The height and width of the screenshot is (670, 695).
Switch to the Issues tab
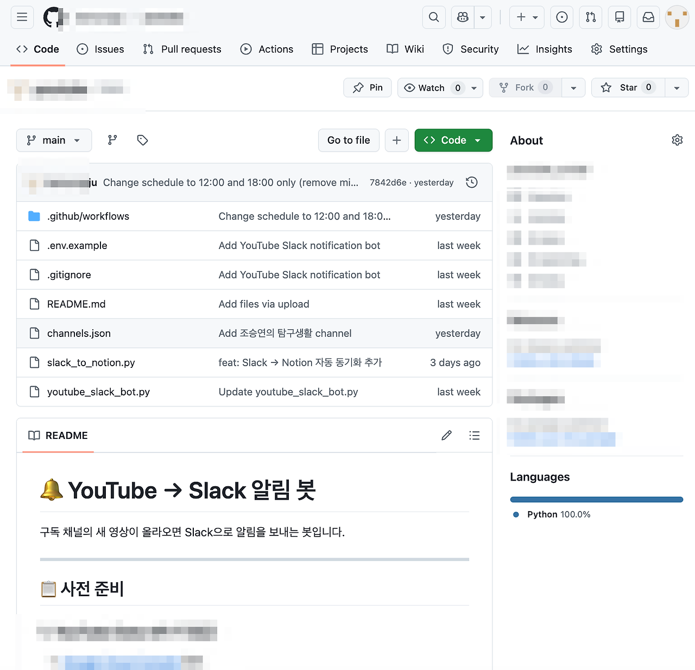[x=100, y=49]
